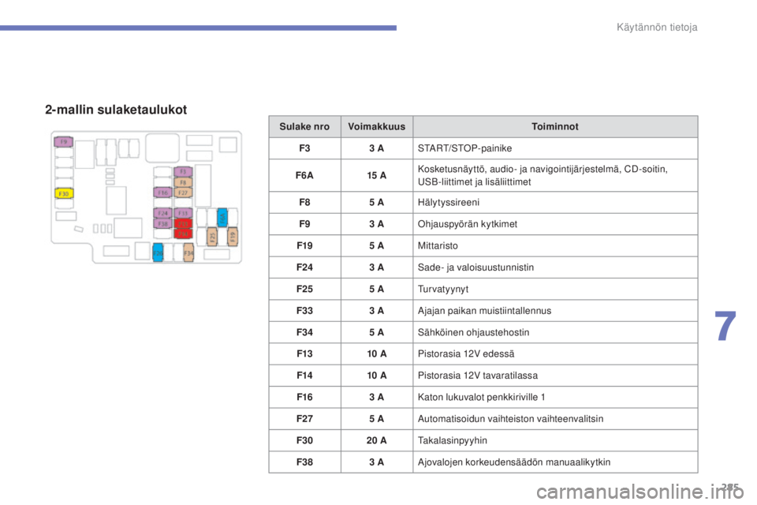
Task: Click the purple F3 fuse in the diagram
Action: tap(183, 171)
